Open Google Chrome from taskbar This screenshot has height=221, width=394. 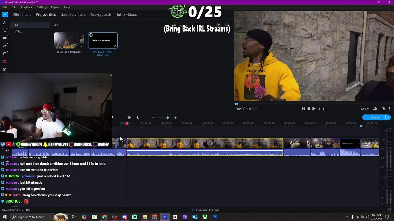point(104,217)
